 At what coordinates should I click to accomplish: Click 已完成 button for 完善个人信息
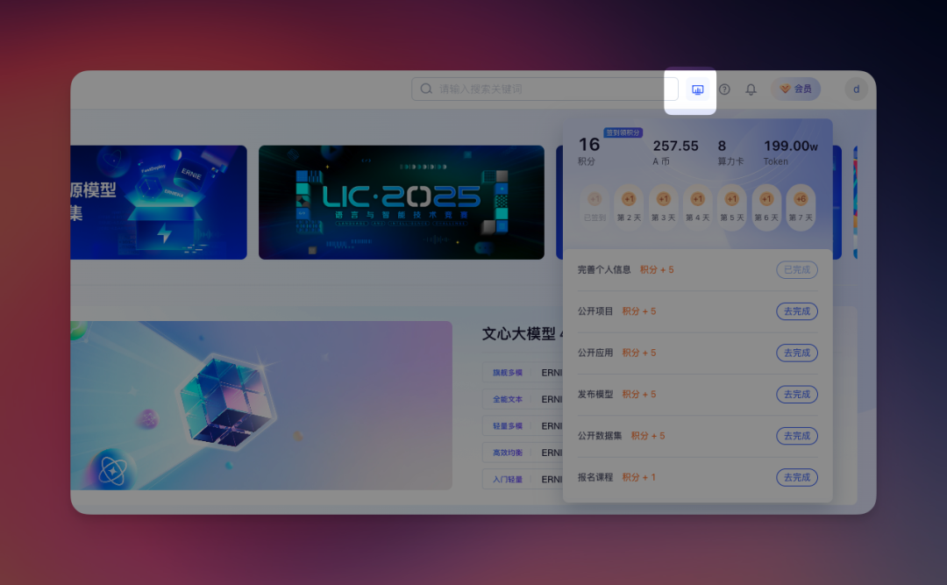pyautogui.click(x=796, y=269)
